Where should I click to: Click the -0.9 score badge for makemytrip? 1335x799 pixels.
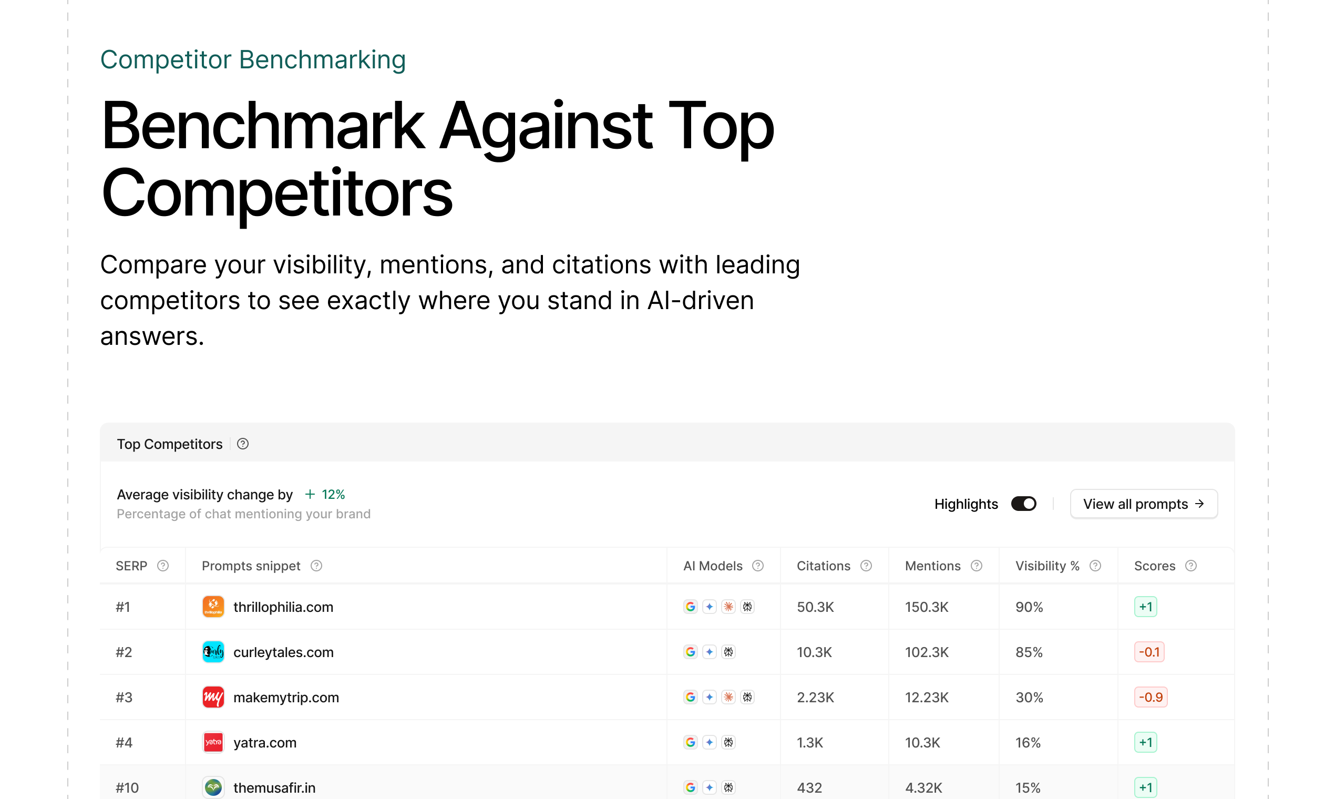click(x=1151, y=697)
